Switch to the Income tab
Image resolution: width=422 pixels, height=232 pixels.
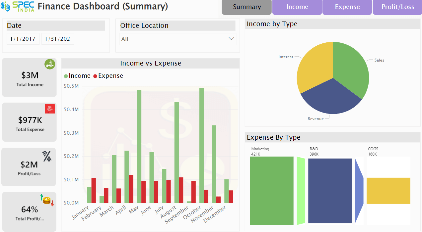[297, 7]
